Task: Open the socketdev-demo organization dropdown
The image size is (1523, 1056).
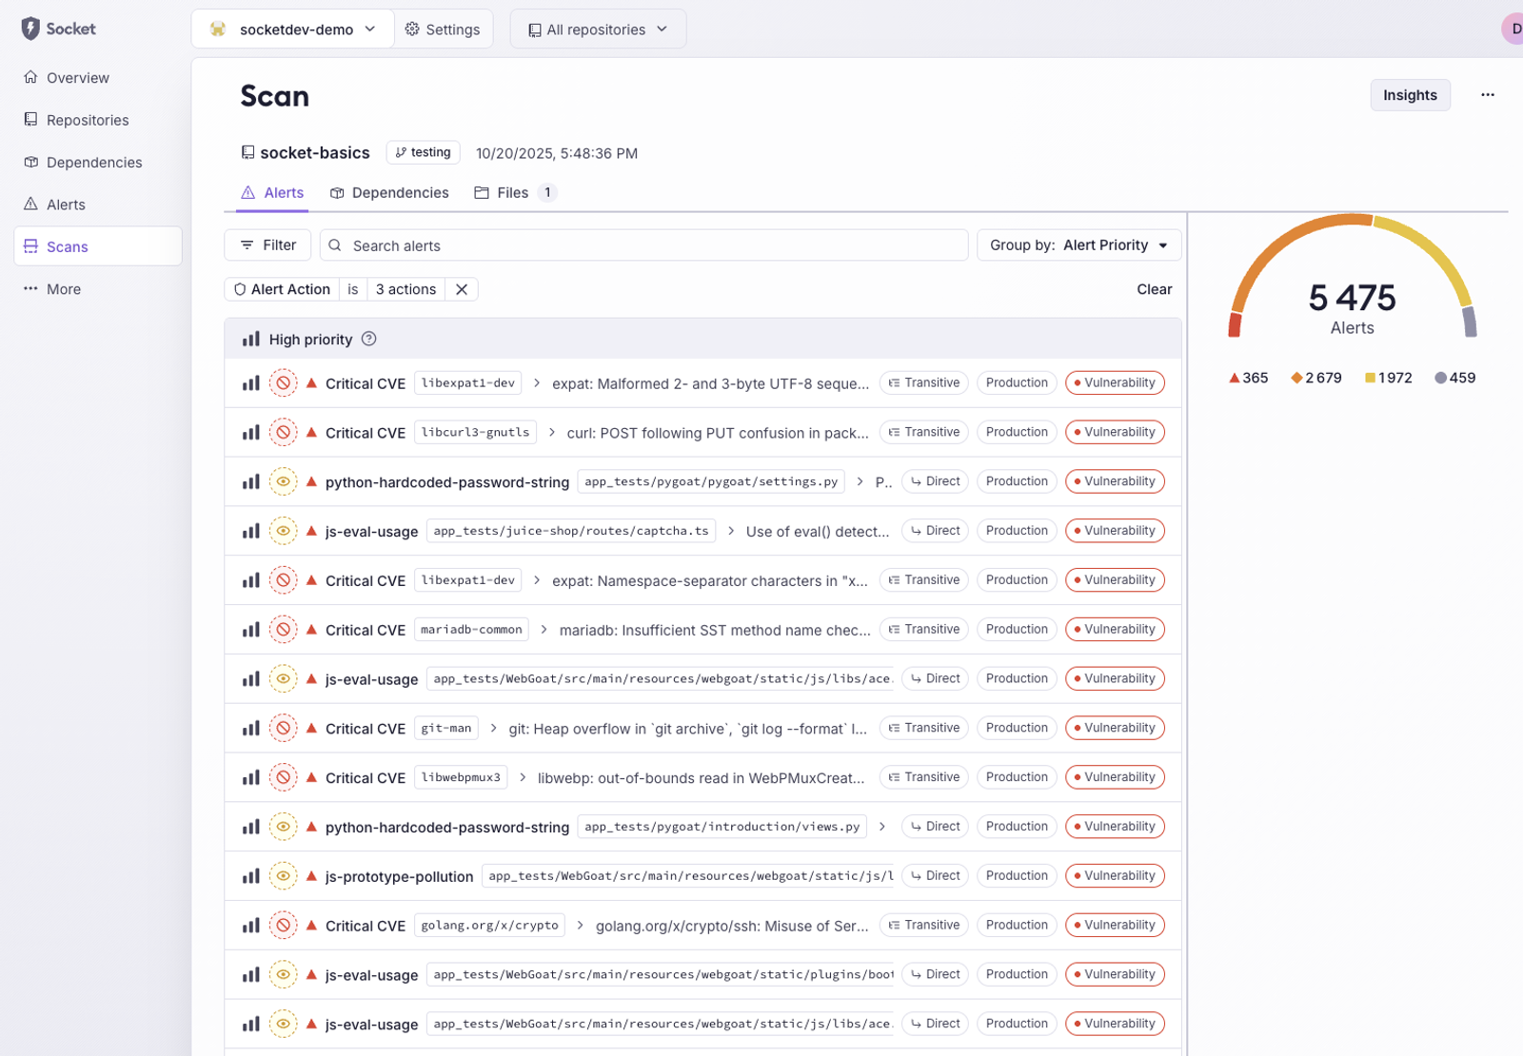Action: click(x=292, y=29)
